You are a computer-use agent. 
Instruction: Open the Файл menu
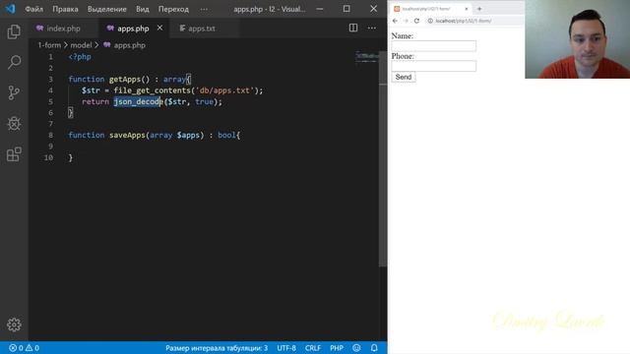tap(34, 9)
